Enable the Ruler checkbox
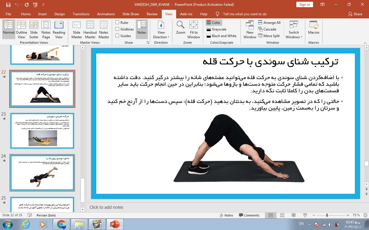The height and width of the screenshot is (230, 369). 117,22
